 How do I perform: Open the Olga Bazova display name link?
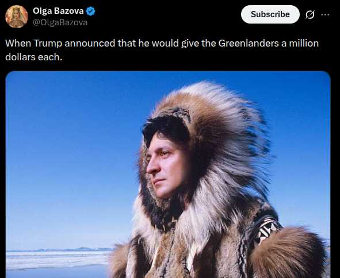pos(58,11)
